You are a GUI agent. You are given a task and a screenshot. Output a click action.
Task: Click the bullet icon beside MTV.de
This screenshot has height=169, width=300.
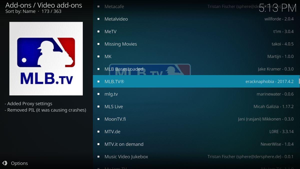(x=98, y=131)
